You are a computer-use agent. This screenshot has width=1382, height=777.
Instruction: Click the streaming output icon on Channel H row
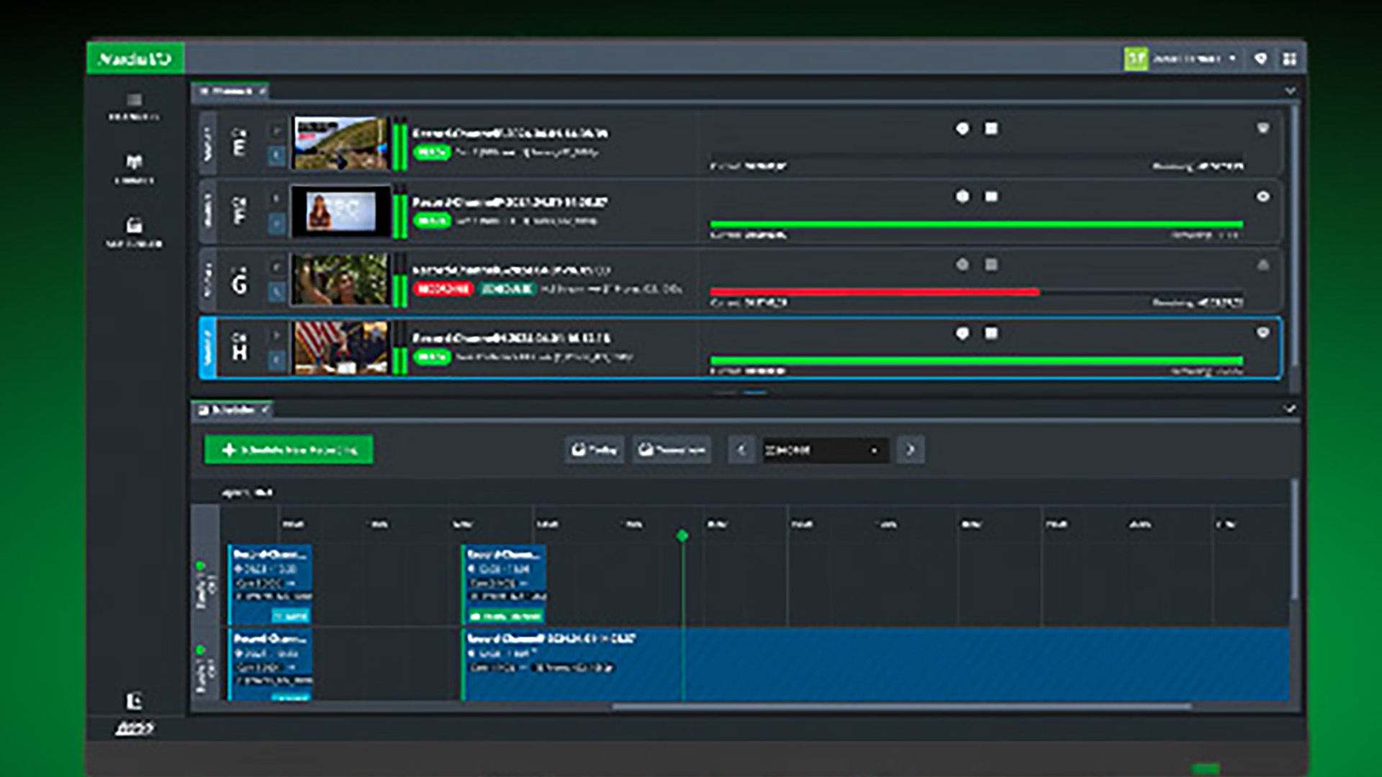pyautogui.click(x=1264, y=333)
